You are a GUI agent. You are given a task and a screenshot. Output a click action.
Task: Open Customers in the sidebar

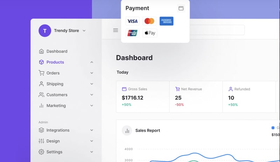(x=57, y=95)
